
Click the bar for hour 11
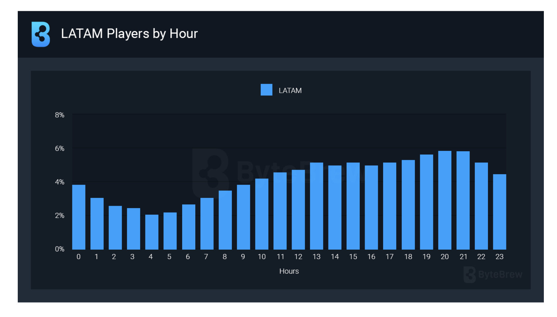pos(280,211)
